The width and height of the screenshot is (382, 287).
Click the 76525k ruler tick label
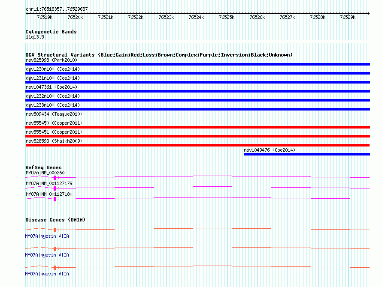(227, 17)
